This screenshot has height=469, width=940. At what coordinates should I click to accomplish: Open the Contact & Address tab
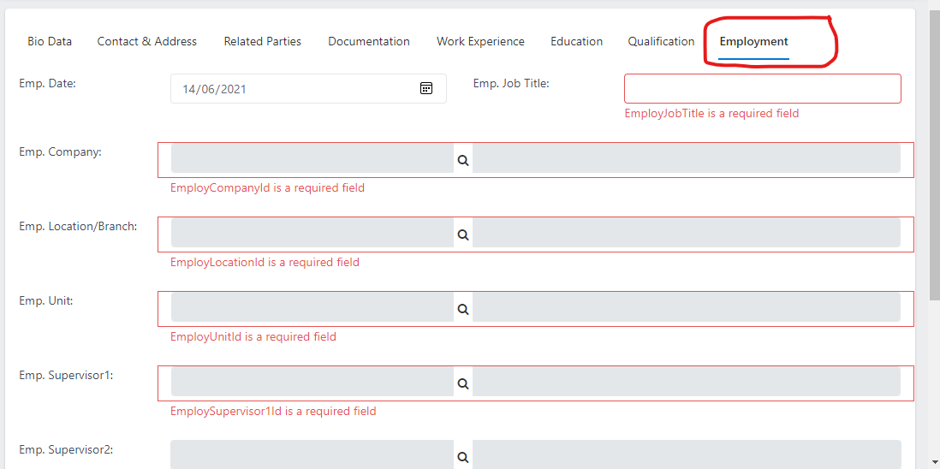147,41
